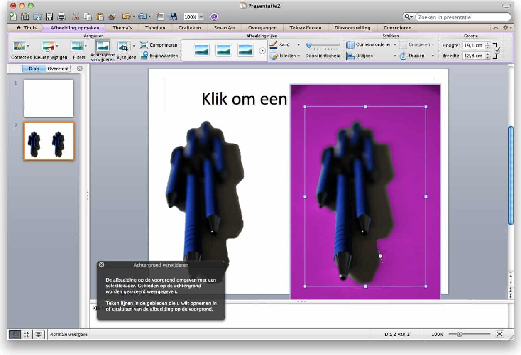Start slideshow view from status bar
521x355 pixels.
(x=38, y=334)
